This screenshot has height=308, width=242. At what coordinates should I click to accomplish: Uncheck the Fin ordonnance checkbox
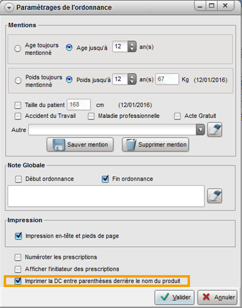point(105,179)
